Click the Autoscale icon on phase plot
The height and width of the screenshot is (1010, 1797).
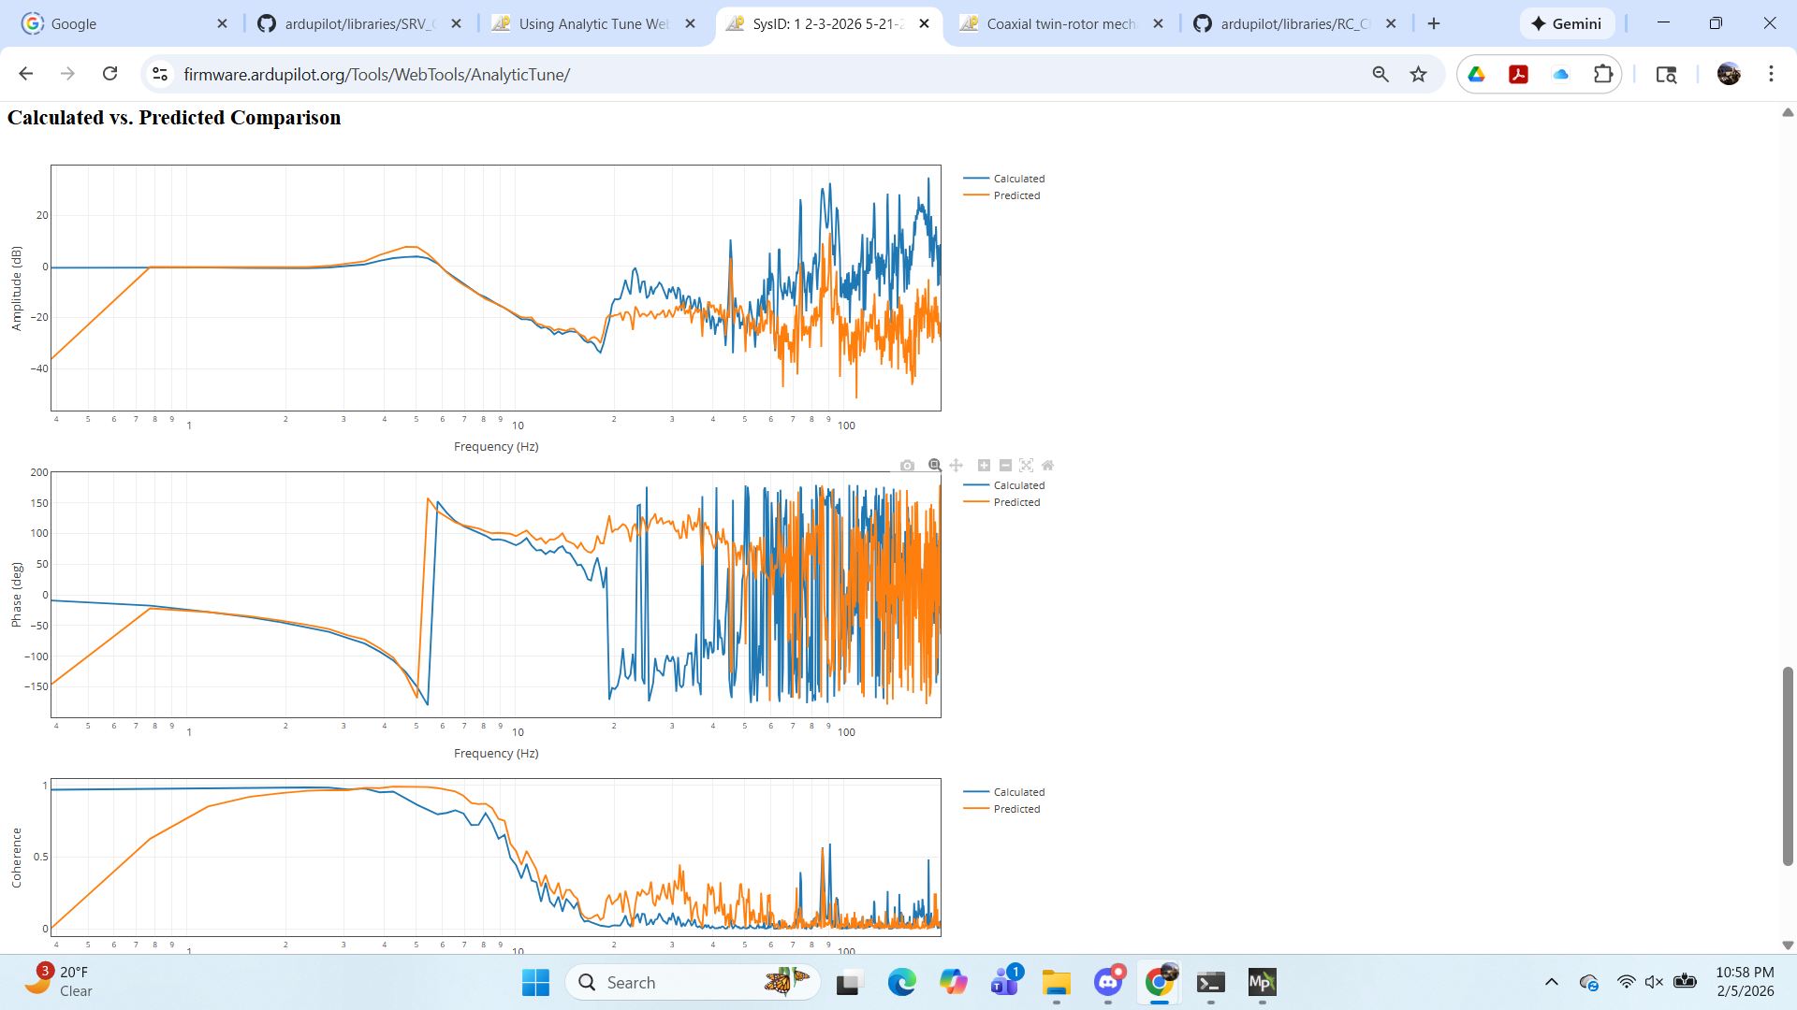point(1026,466)
